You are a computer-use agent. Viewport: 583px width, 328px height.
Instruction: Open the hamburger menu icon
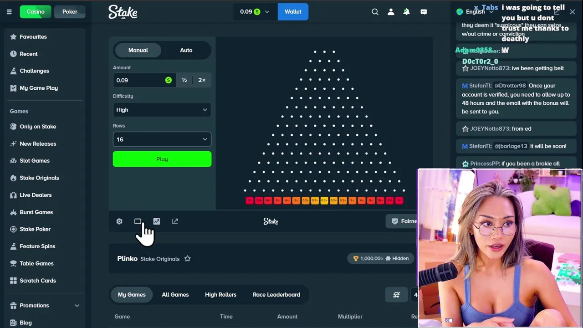9,12
